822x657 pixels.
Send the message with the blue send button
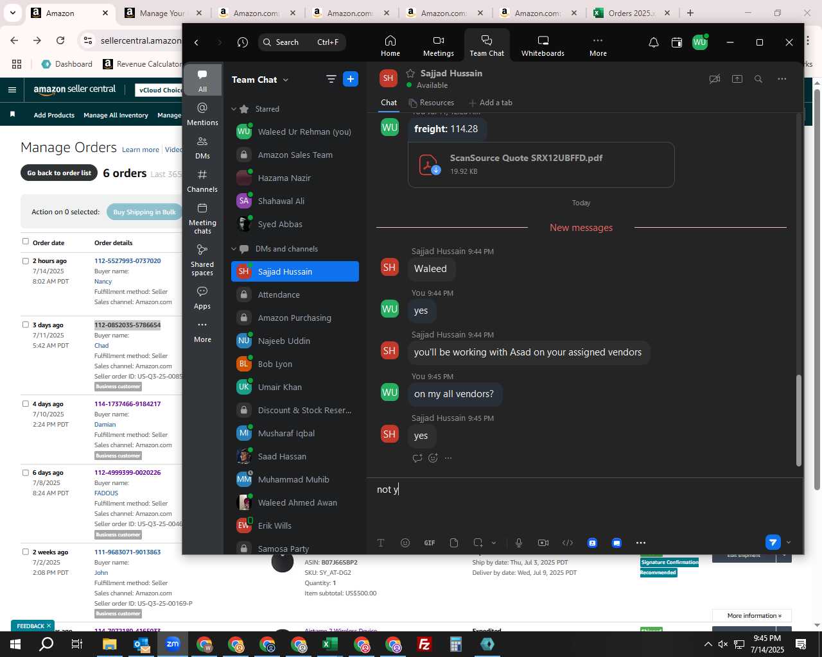coord(773,543)
